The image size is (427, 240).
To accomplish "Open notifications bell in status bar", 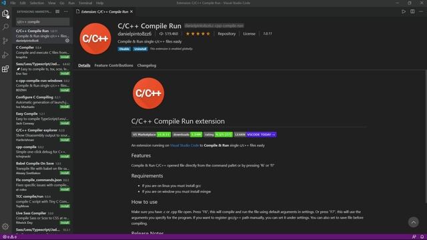I will click(x=422, y=237).
